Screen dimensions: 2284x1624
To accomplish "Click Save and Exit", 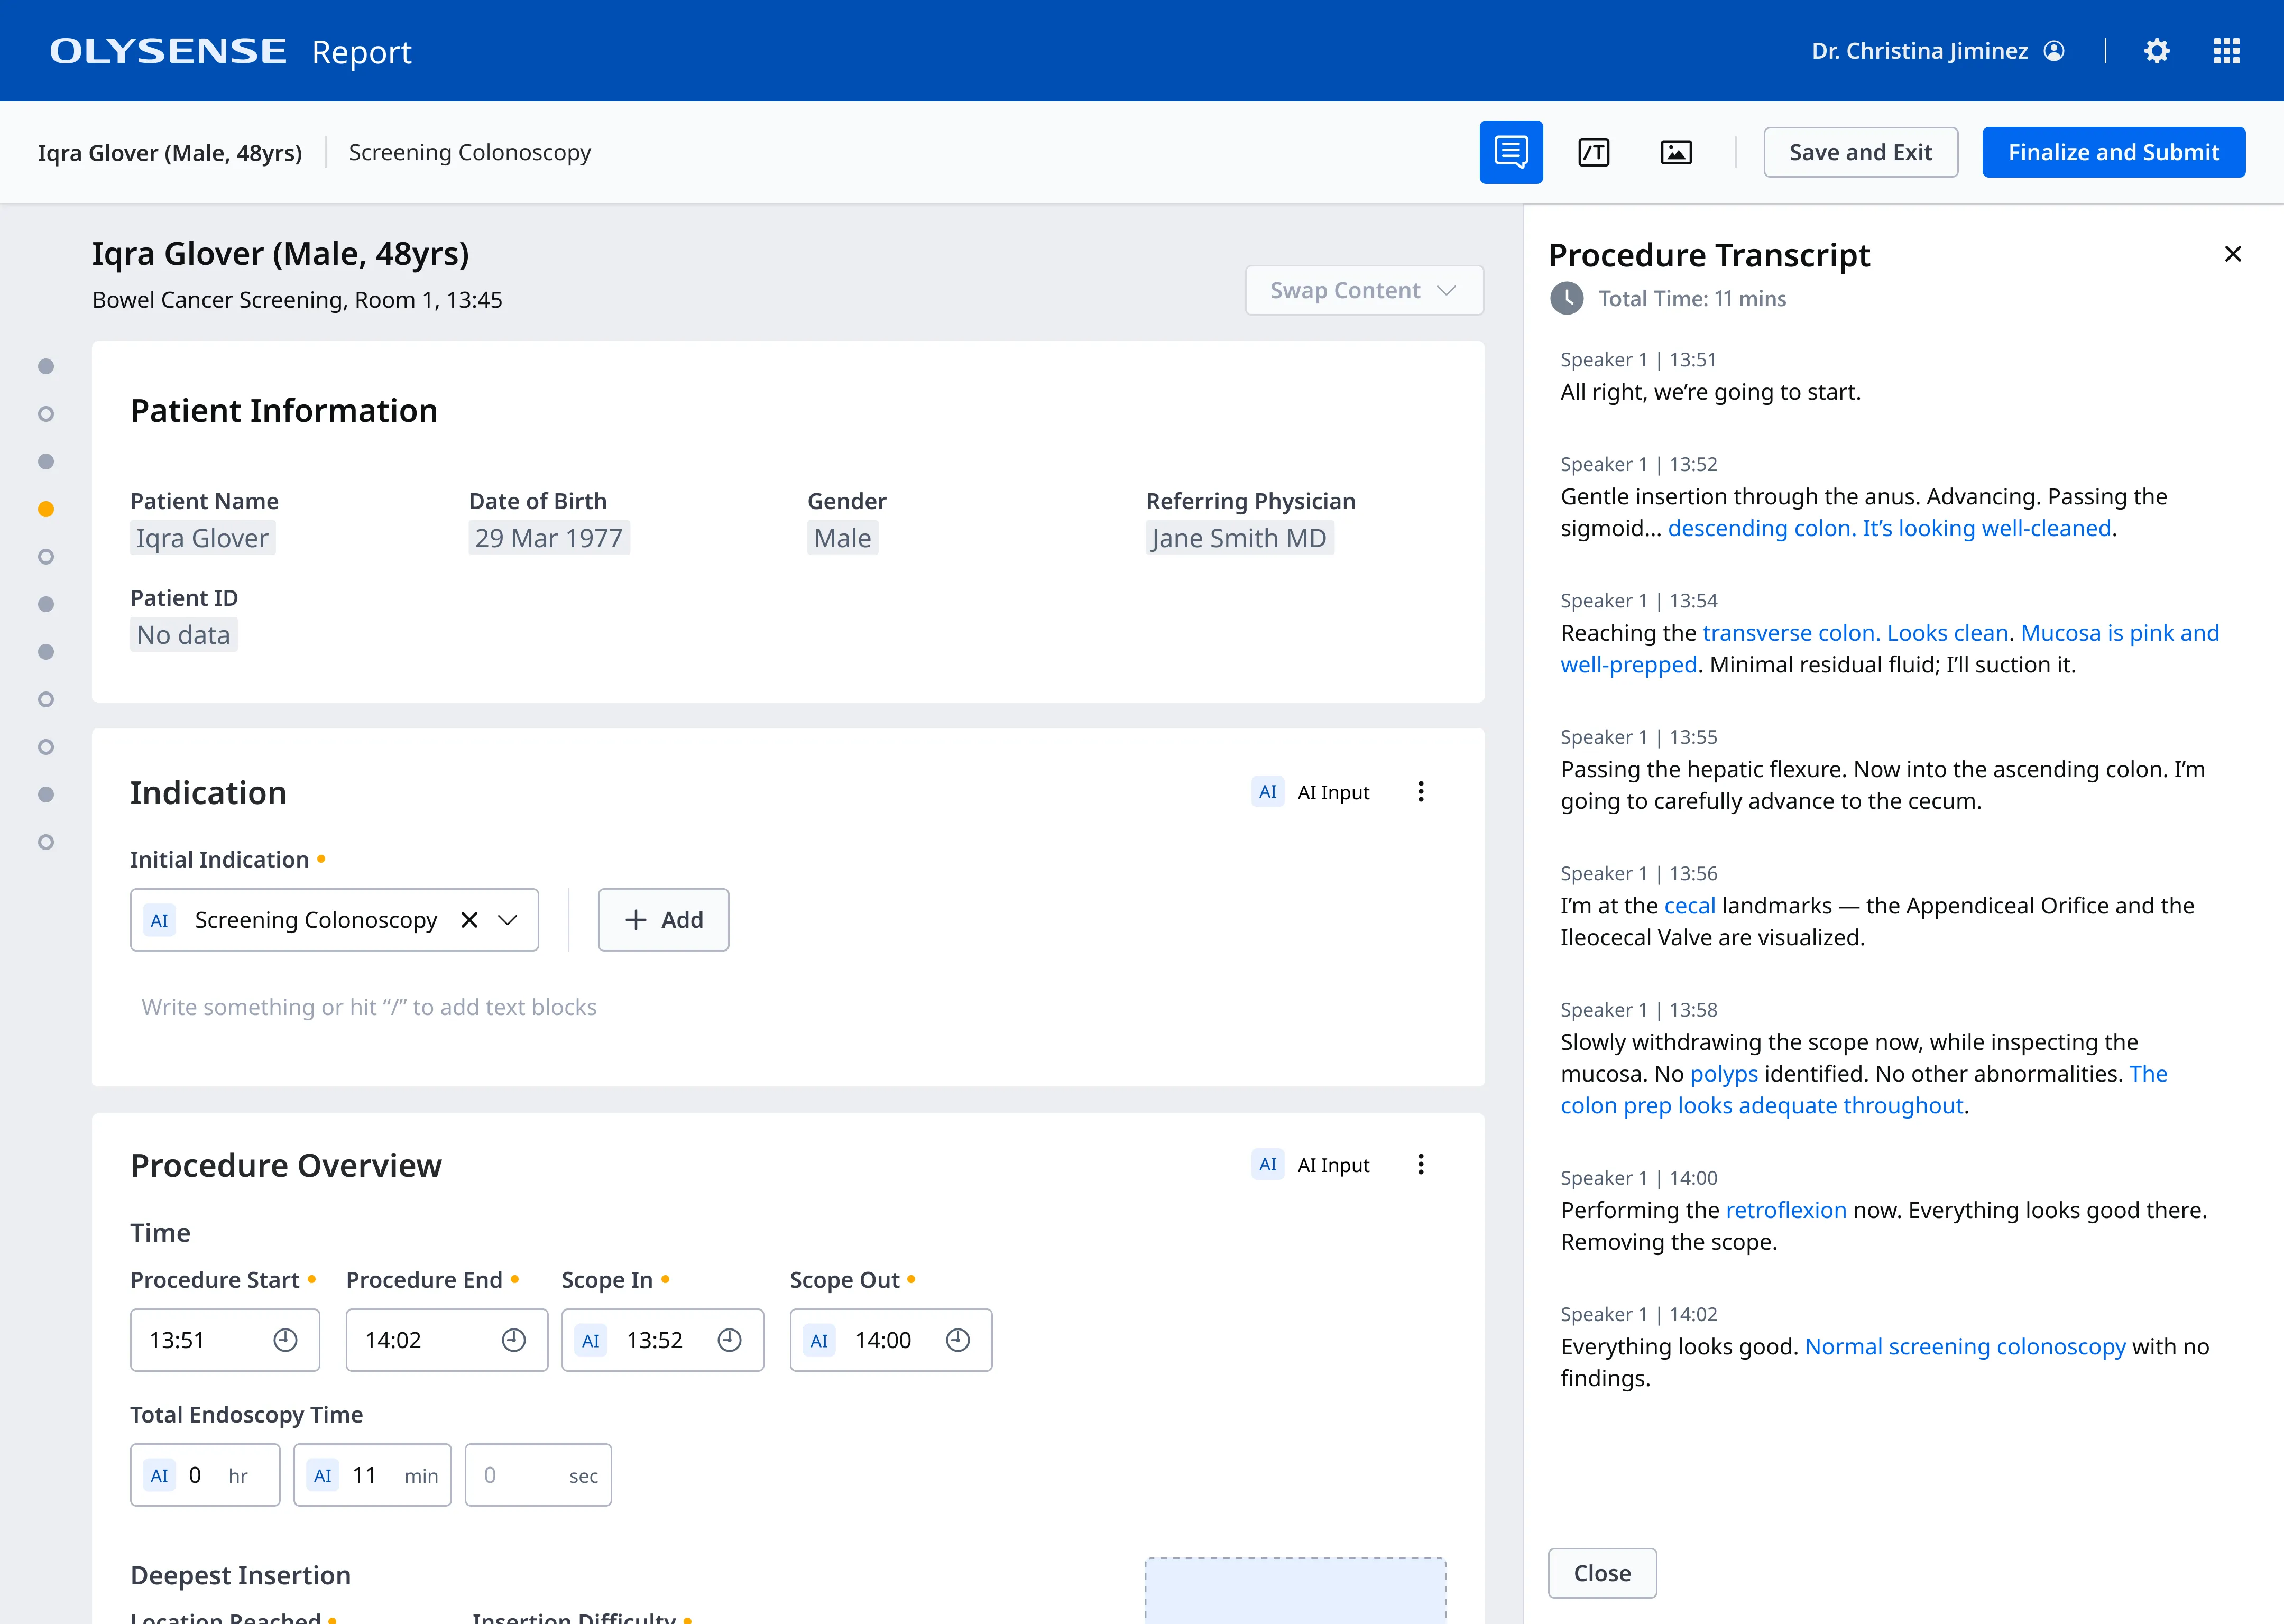I will click(1860, 152).
